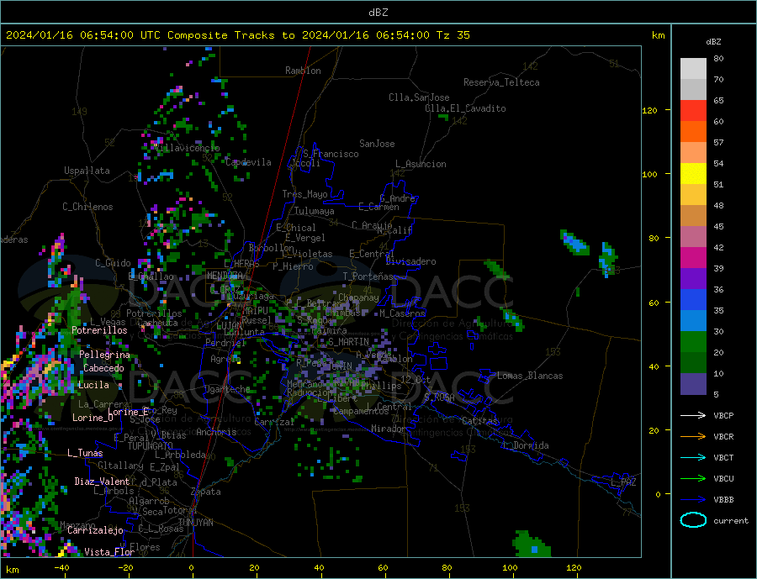Click the Reserva_Telteca place label
The image size is (757, 579).
501,82
